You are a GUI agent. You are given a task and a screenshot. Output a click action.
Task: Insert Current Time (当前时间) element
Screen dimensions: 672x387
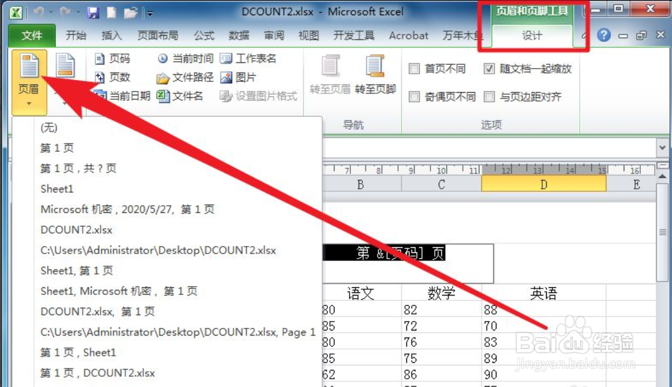[x=185, y=58]
